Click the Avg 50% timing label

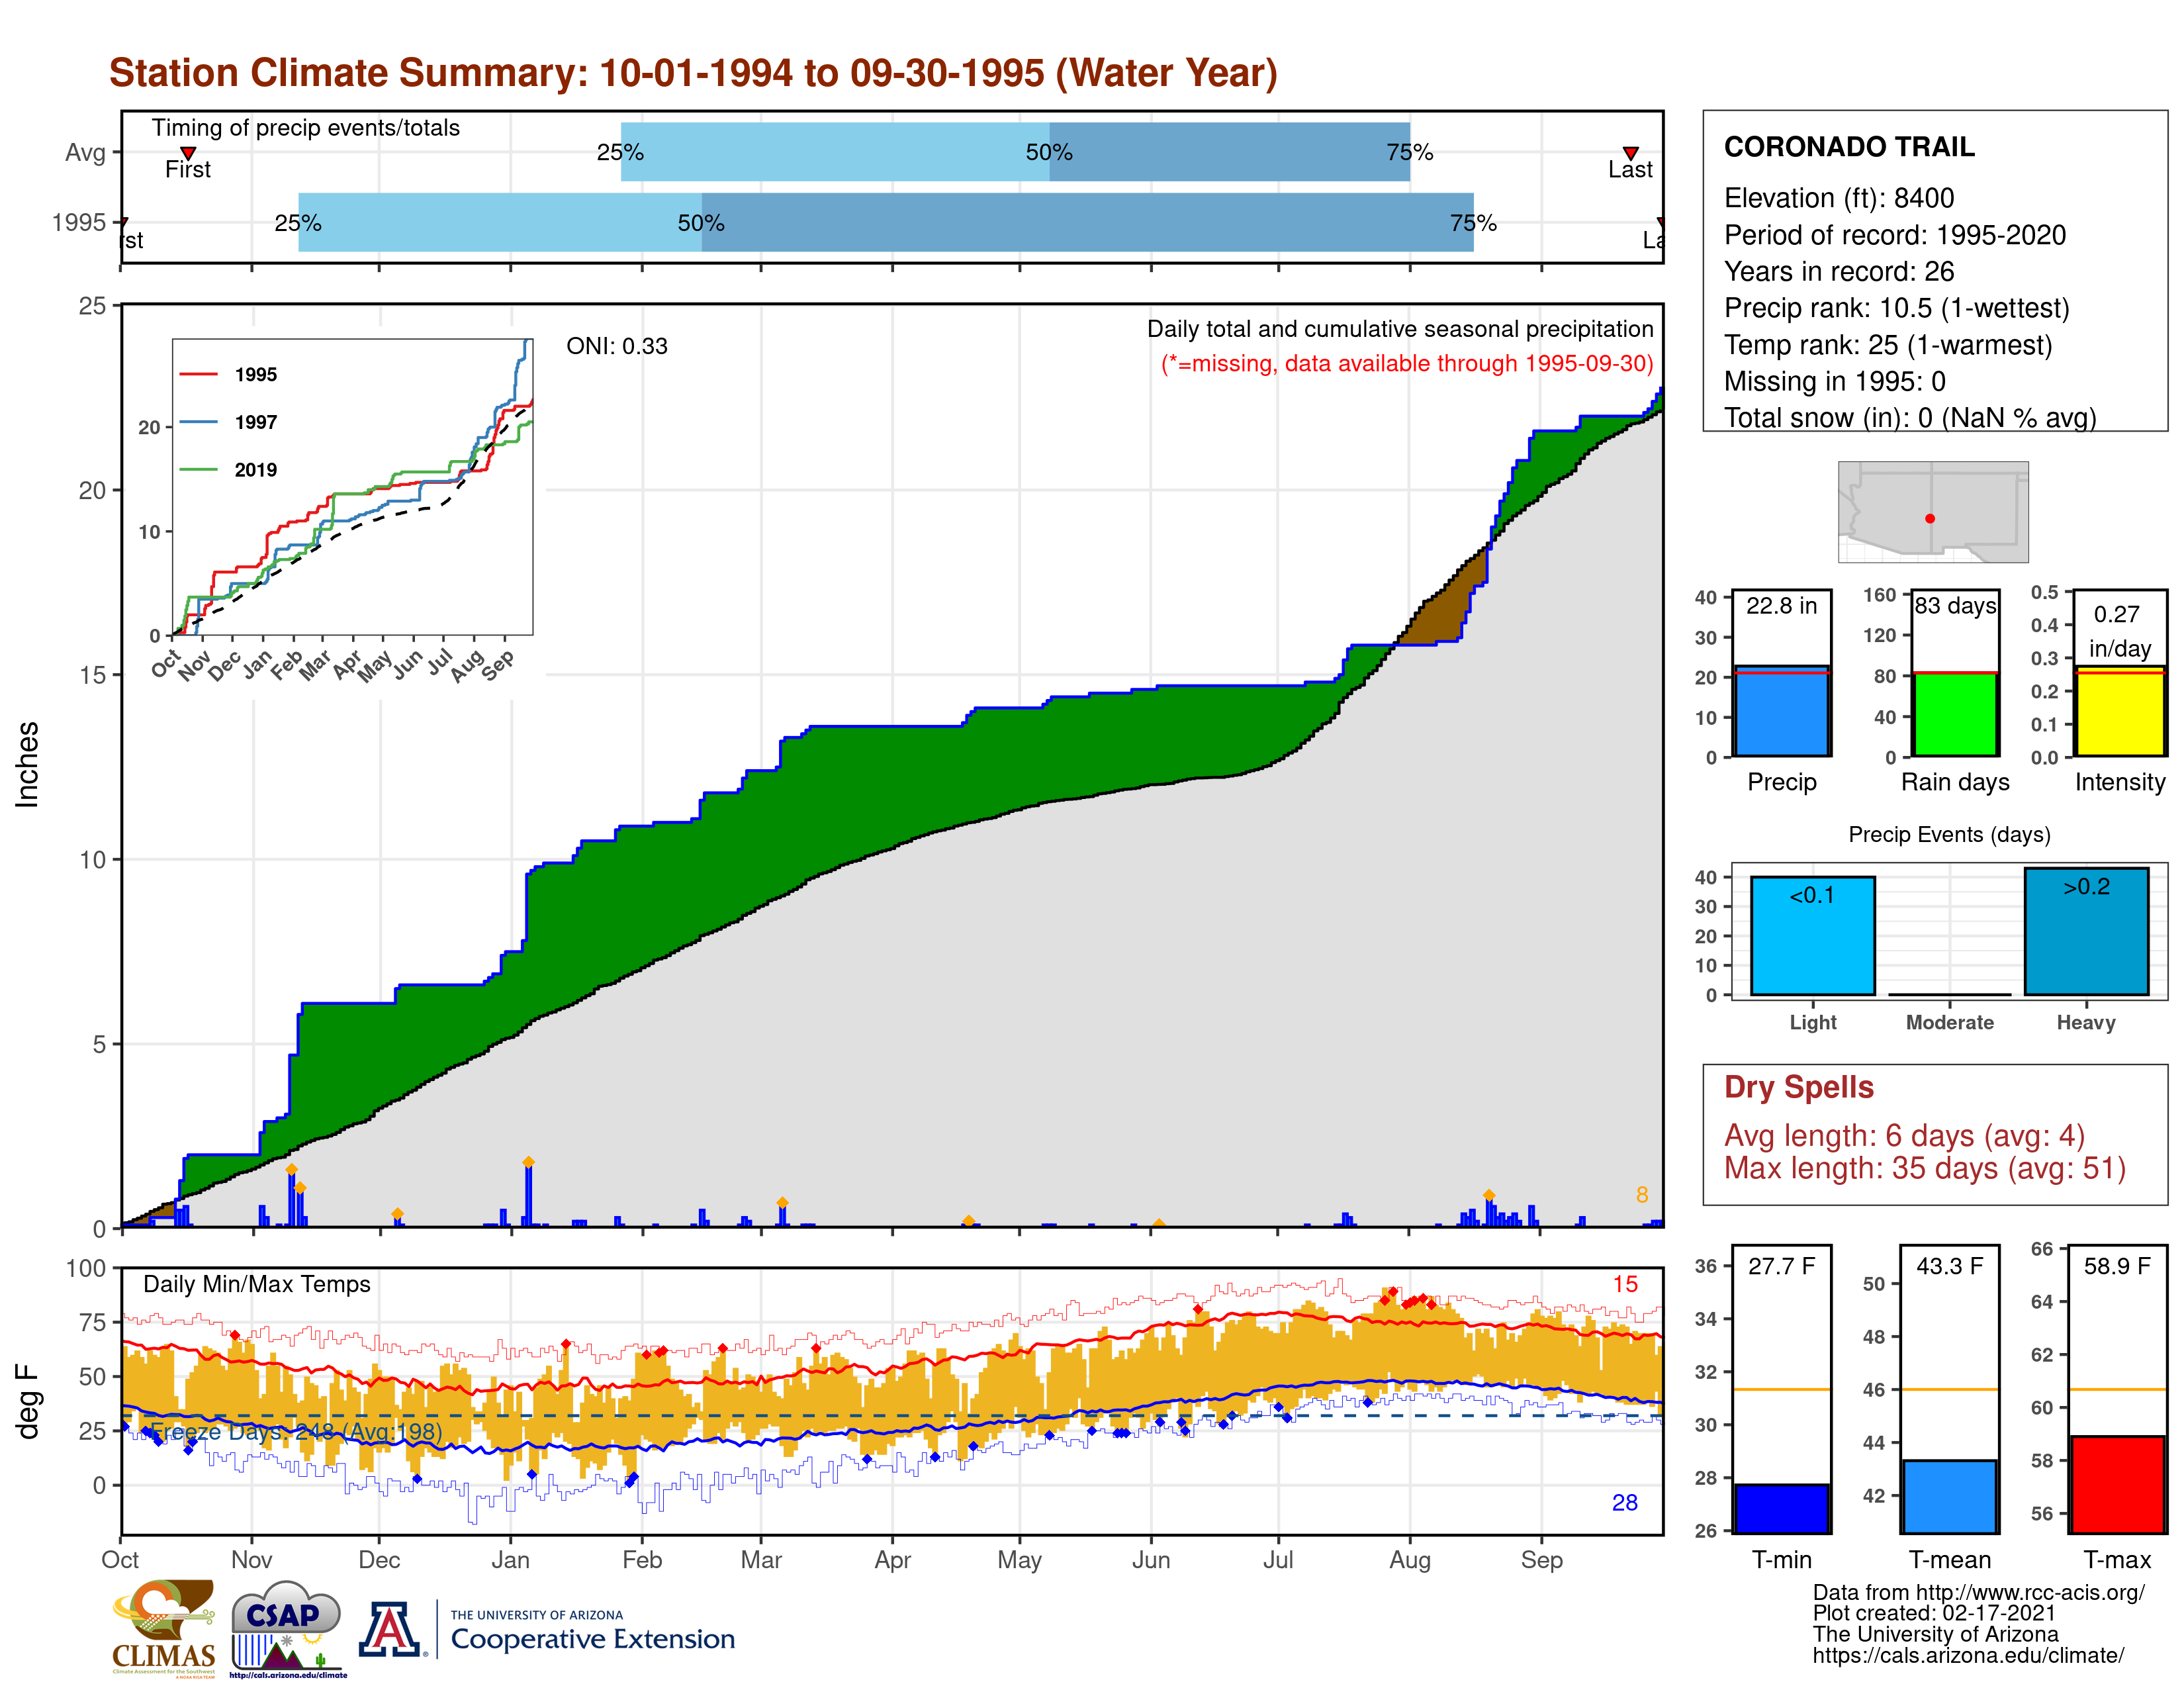click(x=1049, y=152)
